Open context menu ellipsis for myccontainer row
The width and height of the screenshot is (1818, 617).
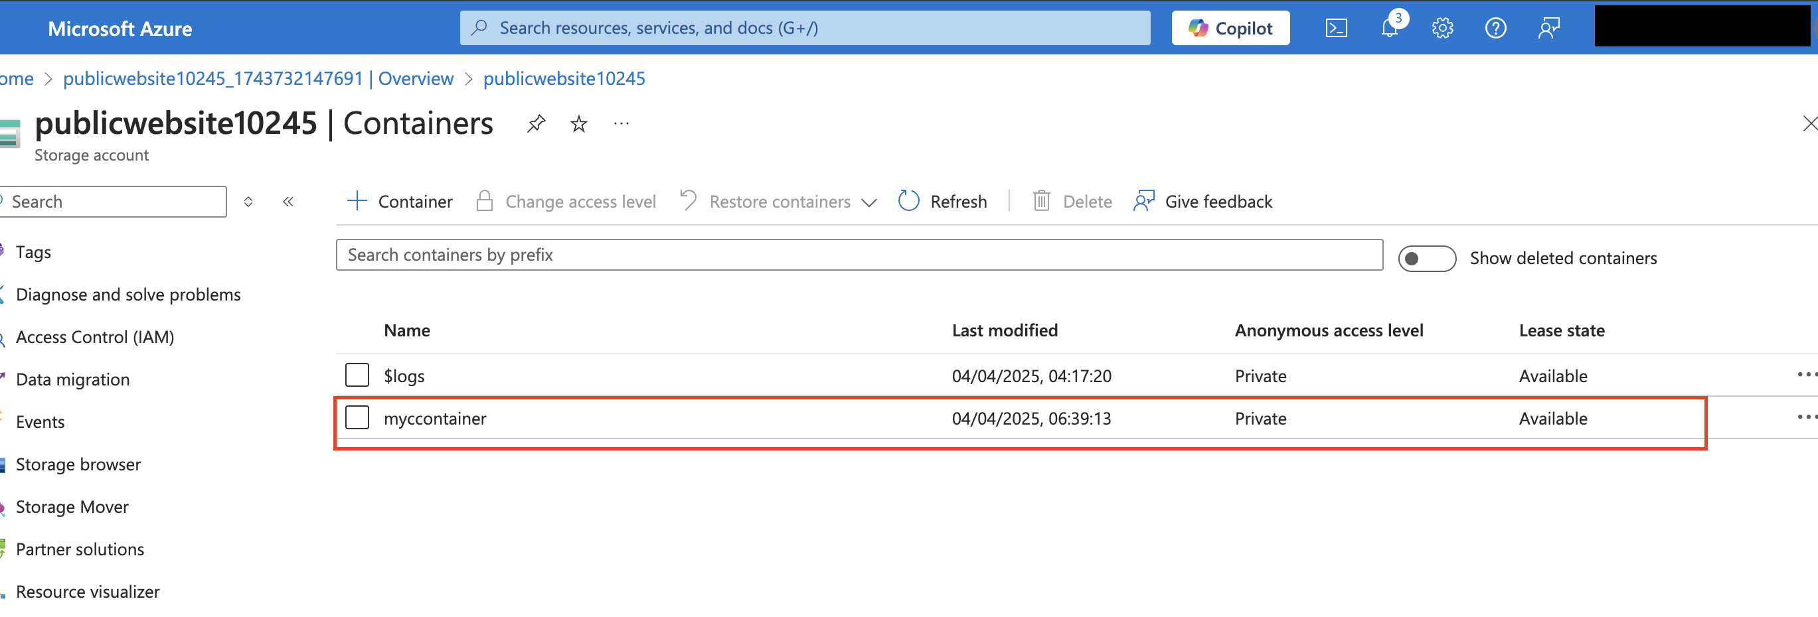[x=1807, y=417]
